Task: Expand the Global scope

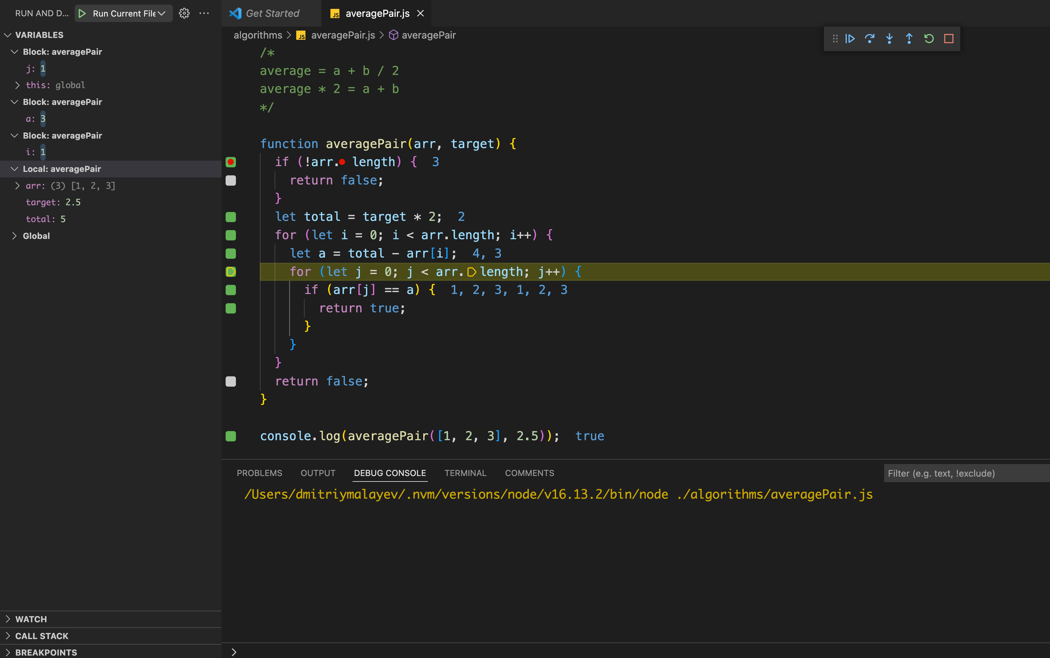Action: (x=14, y=236)
